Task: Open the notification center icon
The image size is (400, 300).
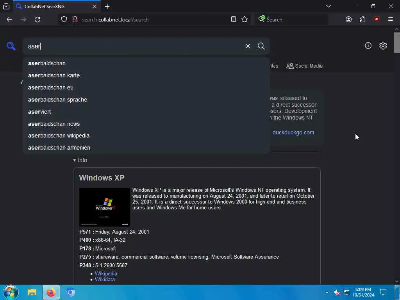Action: pyautogui.click(x=383, y=292)
